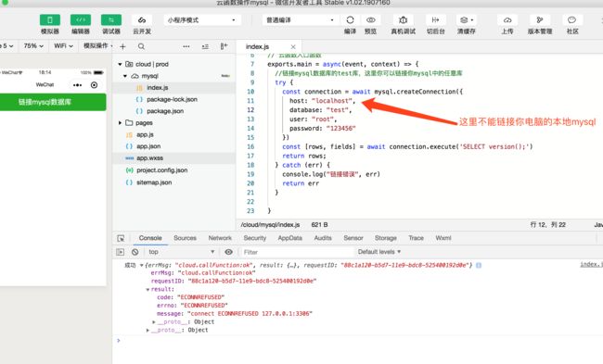The height and width of the screenshot is (364, 603).
Task: Clear console with the block icon
Action: click(x=135, y=252)
